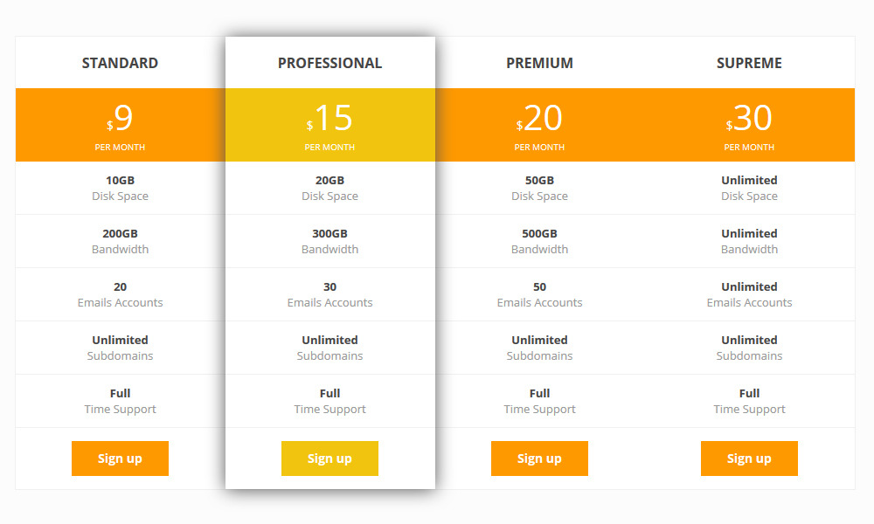
Task: Click the 10GB Disk Space feature
Action: coord(120,188)
